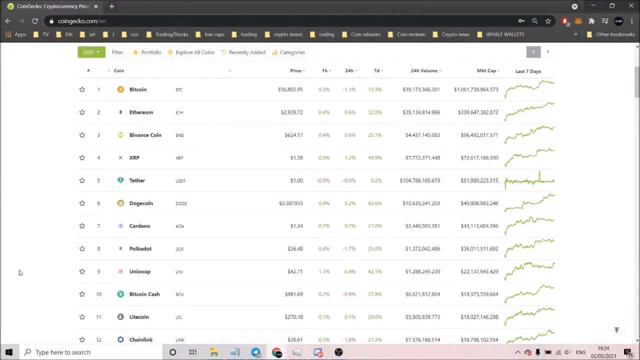Open the USD currency dropdown

91,52
